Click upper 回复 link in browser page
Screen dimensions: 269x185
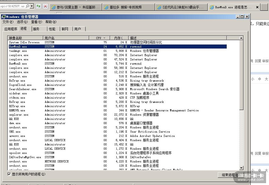(x=258, y=61)
